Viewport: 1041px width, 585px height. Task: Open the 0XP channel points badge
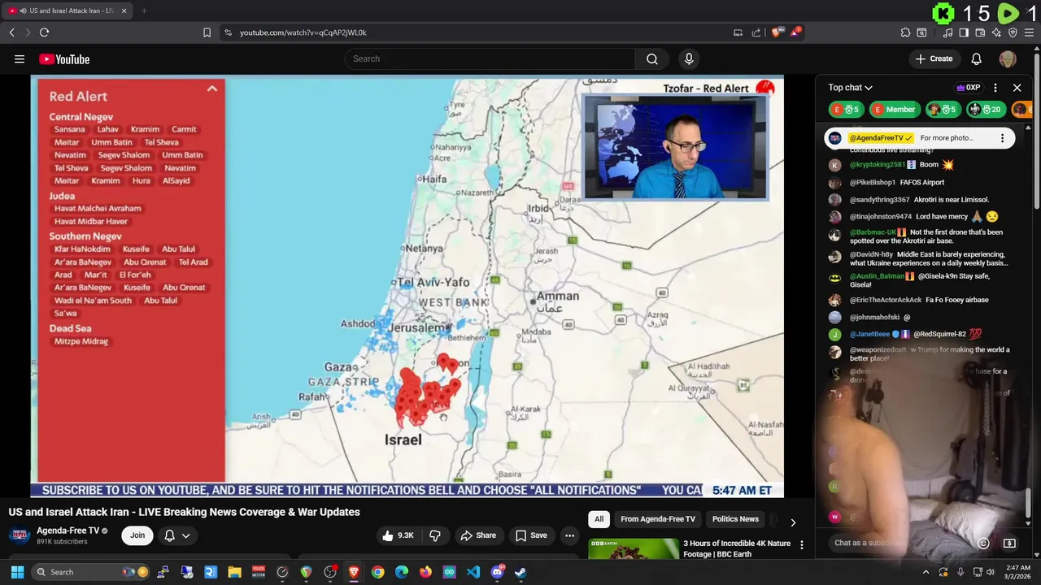coord(968,88)
